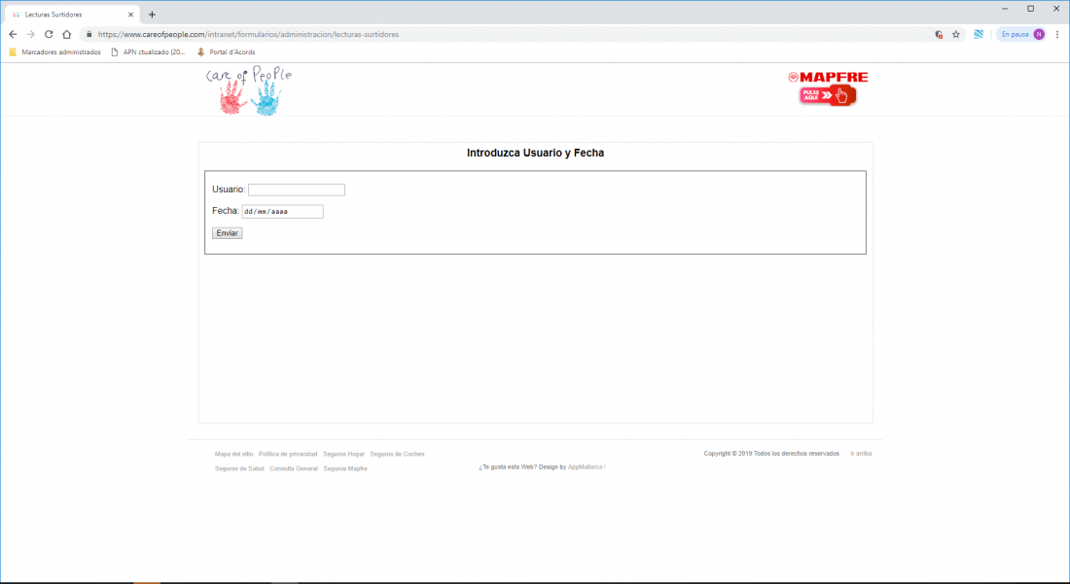This screenshot has height=584, width=1070.
Task: Open 'Seguros Hogar' footer link
Action: pyautogui.click(x=344, y=454)
